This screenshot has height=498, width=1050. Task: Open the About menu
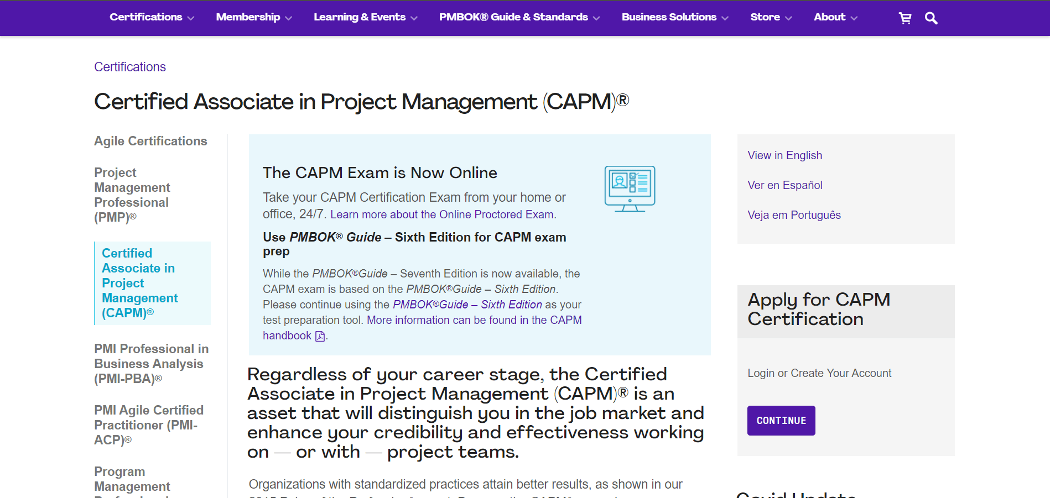[829, 17]
